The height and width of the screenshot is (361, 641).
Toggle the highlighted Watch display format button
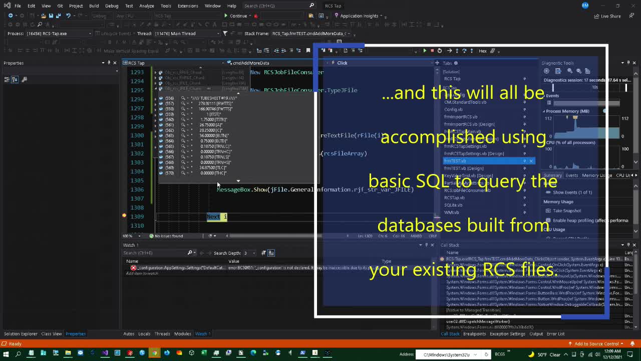click(271, 253)
